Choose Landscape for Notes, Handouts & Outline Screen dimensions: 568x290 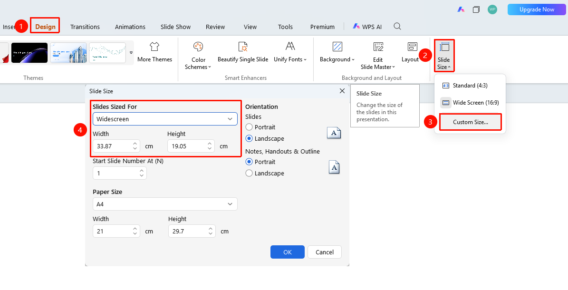(265, 173)
